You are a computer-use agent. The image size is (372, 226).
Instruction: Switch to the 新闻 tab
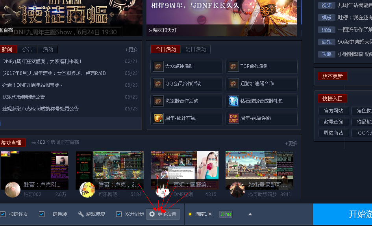pyautogui.click(x=8, y=49)
